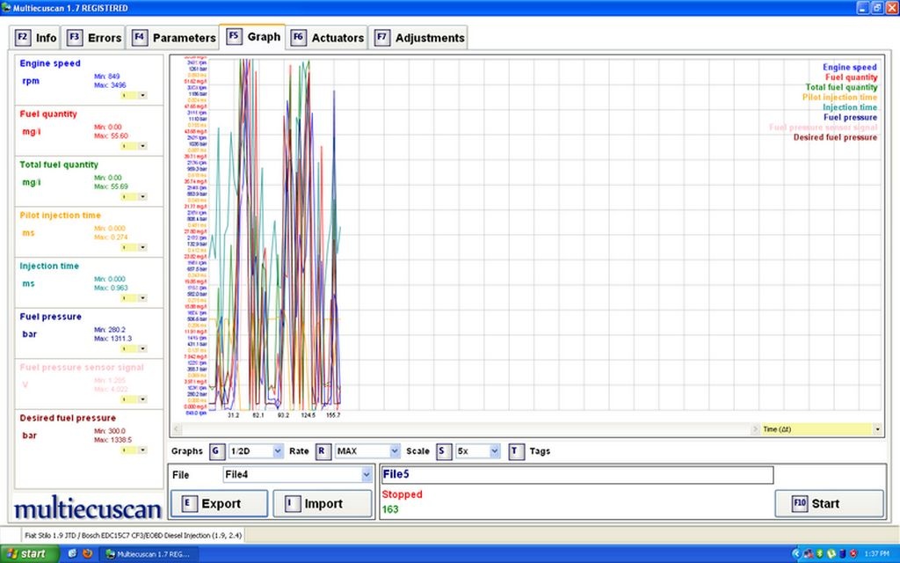Click the scrollbar right arrow under graph
The image size is (900, 563).
click(x=755, y=429)
